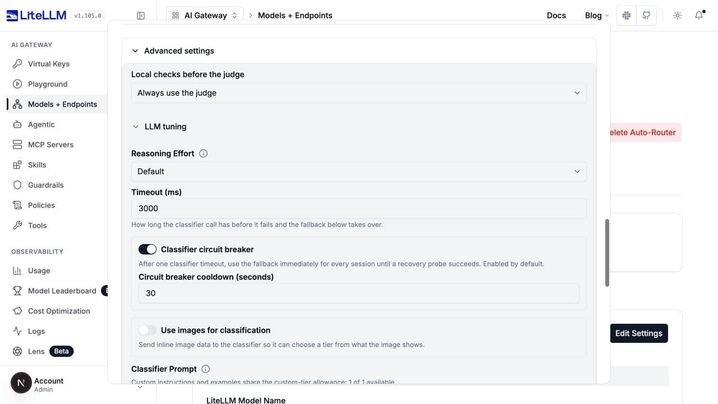Collapse the LLM tuning section
The width and height of the screenshot is (718, 404).
point(159,127)
